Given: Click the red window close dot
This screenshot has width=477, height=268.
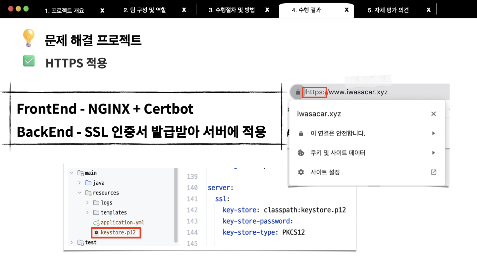Looking at the screenshot, I should pos(11,9).
